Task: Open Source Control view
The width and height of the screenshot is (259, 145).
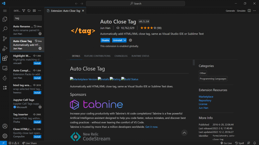Action: [x=5, y=39]
